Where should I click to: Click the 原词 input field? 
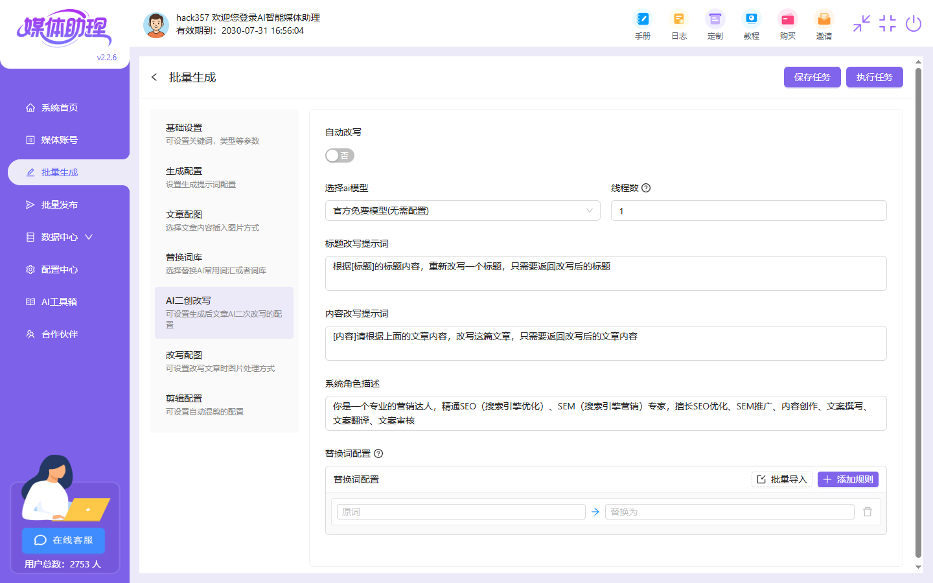coord(460,511)
